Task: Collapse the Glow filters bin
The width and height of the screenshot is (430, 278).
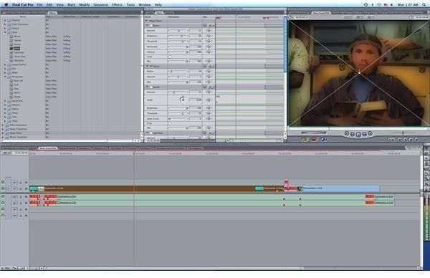Action: pos(5,32)
